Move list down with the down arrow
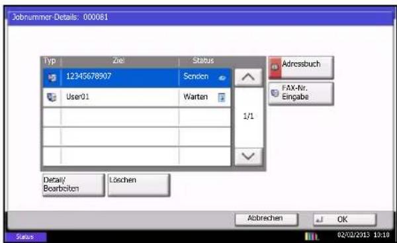397x243 pixels. [x=248, y=157]
